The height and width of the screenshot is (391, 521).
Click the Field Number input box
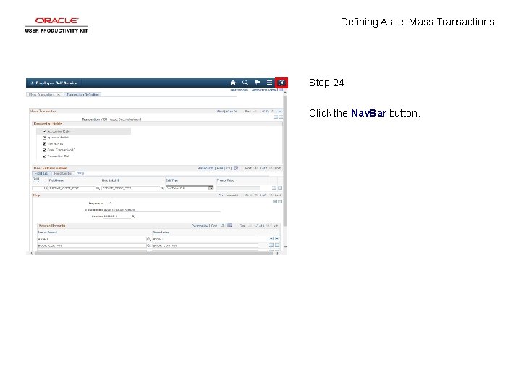pyautogui.click(x=40, y=188)
